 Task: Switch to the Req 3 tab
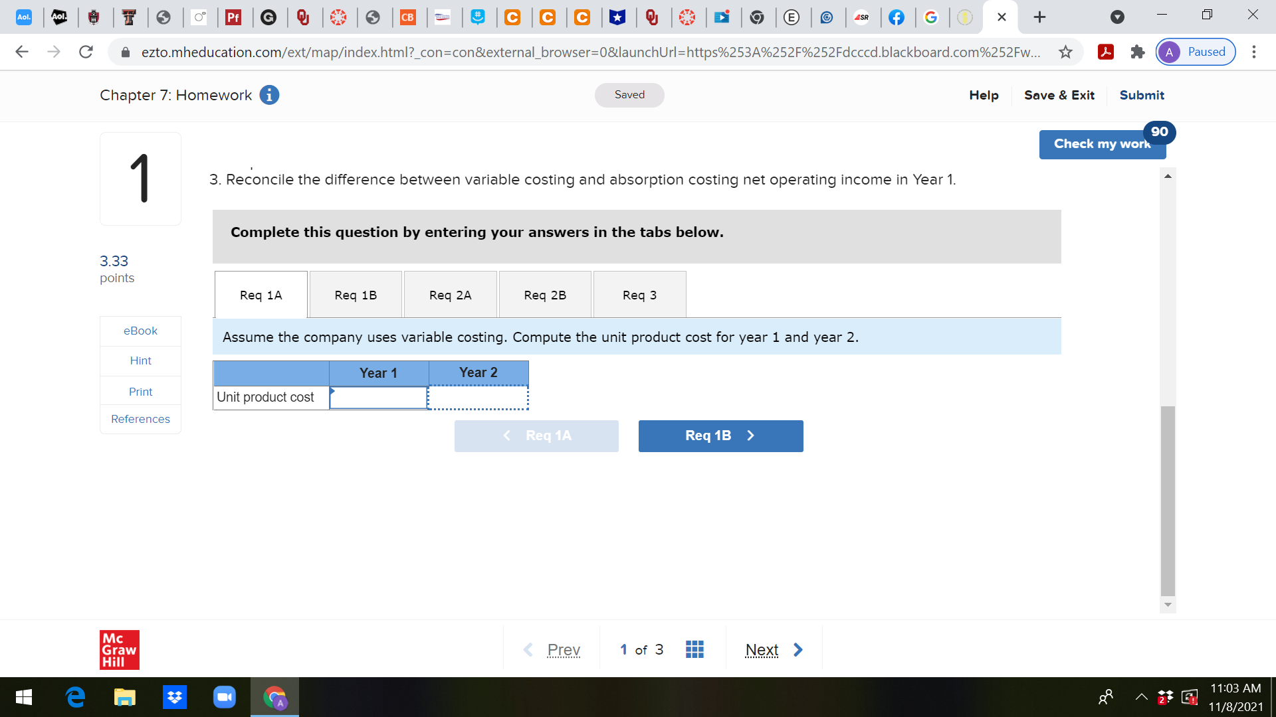coord(639,294)
